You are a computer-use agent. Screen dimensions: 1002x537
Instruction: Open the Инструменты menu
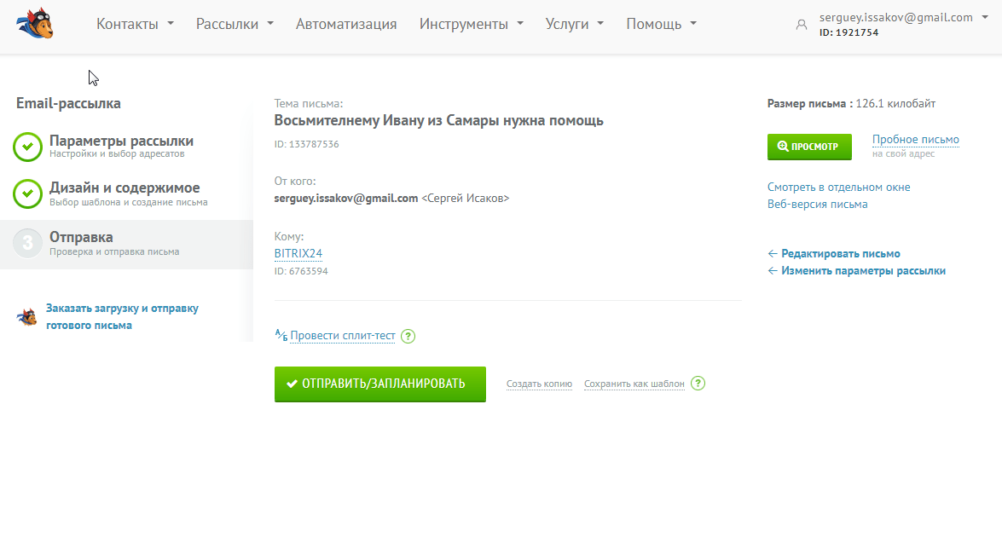click(x=471, y=24)
